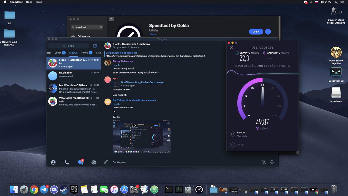This screenshot has width=348, height=196.
Task: Open the Файл menu
Action: pos(29,2)
